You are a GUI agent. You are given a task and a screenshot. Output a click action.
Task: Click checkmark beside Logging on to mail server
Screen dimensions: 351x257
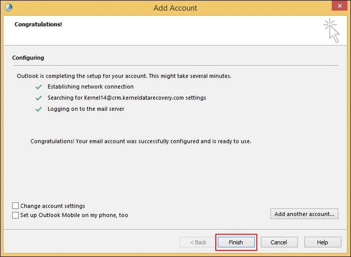[x=38, y=109]
